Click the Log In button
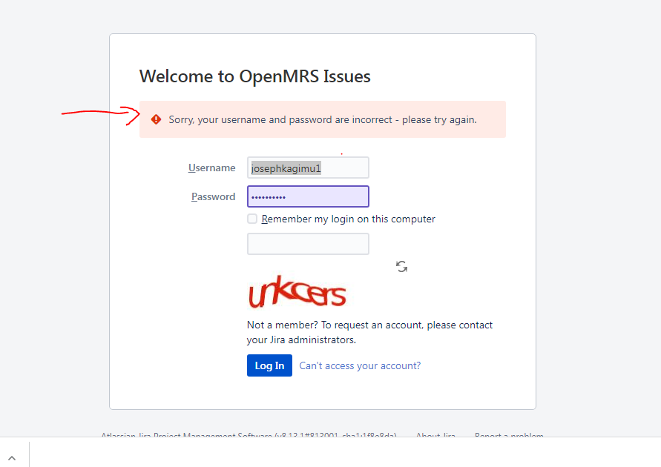661x467 pixels. tap(269, 365)
